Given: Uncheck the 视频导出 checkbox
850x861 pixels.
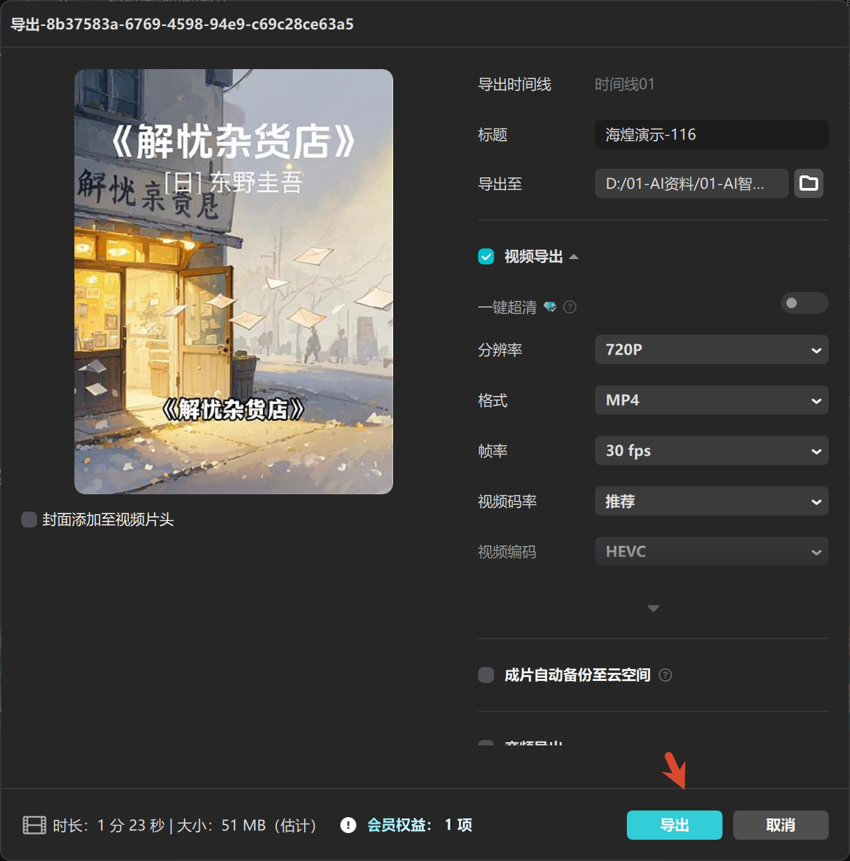Looking at the screenshot, I should coord(485,256).
